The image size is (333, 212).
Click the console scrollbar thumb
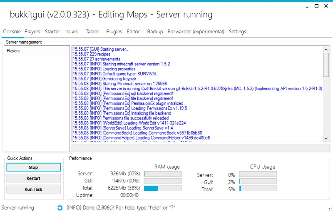[326, 65]
